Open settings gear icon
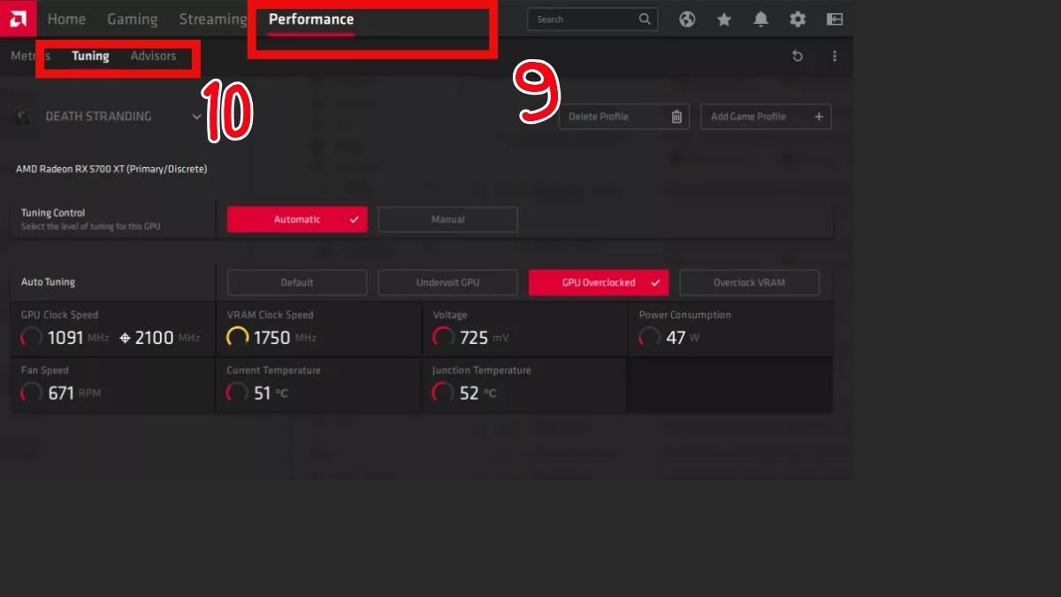Image resolution: width=1061 pixels, height=597 pixels. [798, 19]
